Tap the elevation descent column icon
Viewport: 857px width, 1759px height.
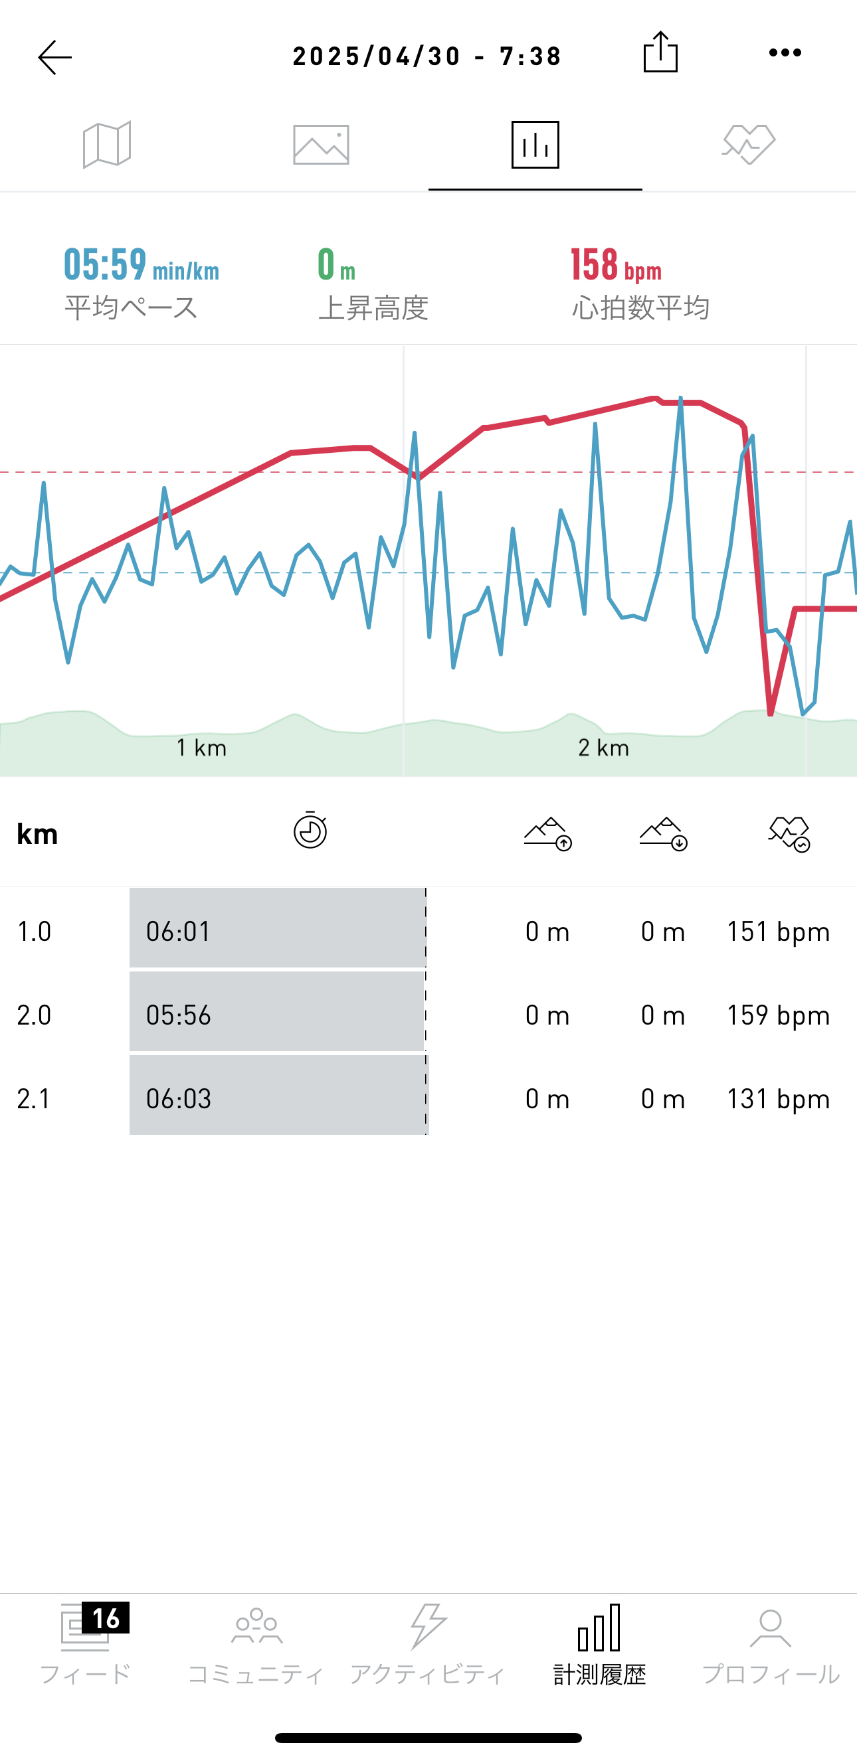(x=663, y=833)
